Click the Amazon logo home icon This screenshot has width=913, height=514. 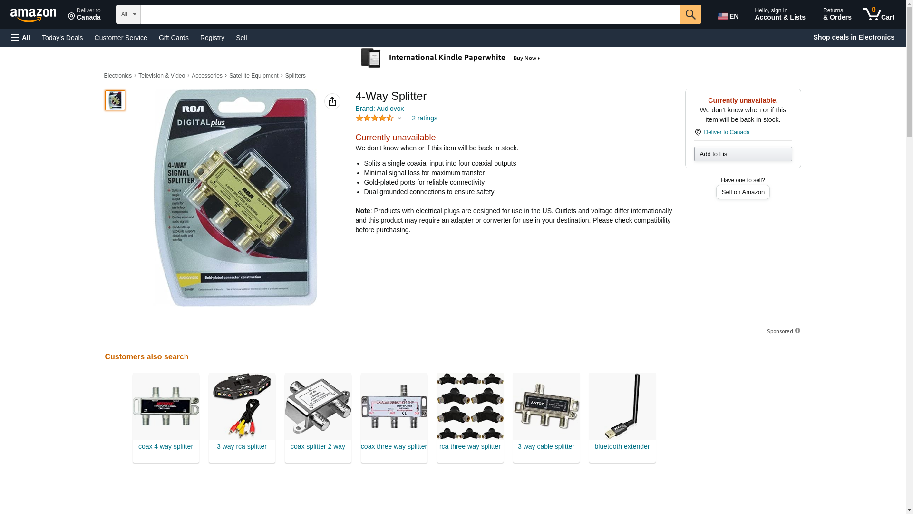tap(33, 15)
